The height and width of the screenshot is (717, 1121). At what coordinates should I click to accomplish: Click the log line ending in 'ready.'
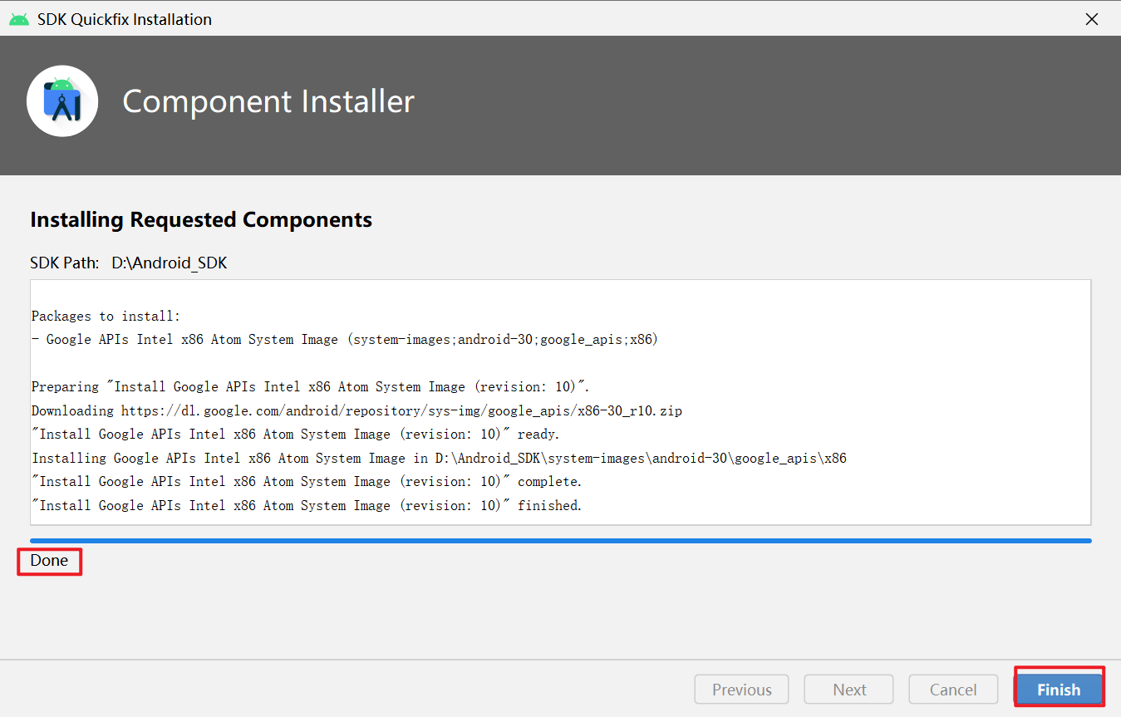pos(296,435)
